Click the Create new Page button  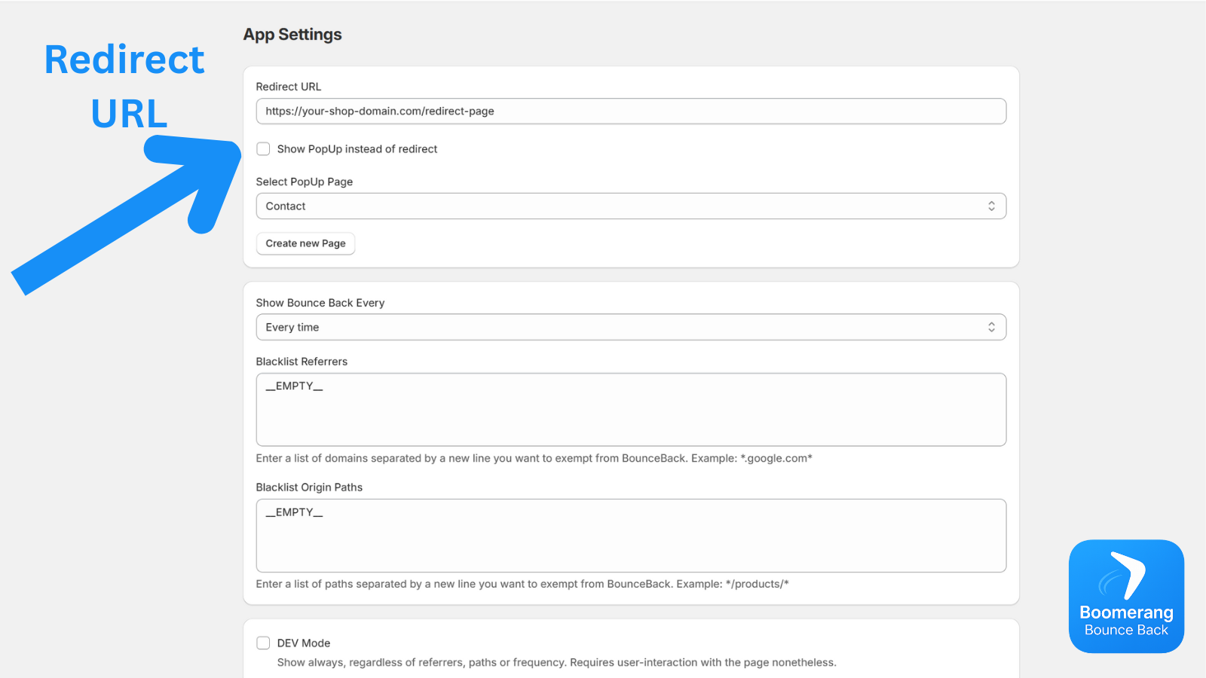(x=305, y=243)
